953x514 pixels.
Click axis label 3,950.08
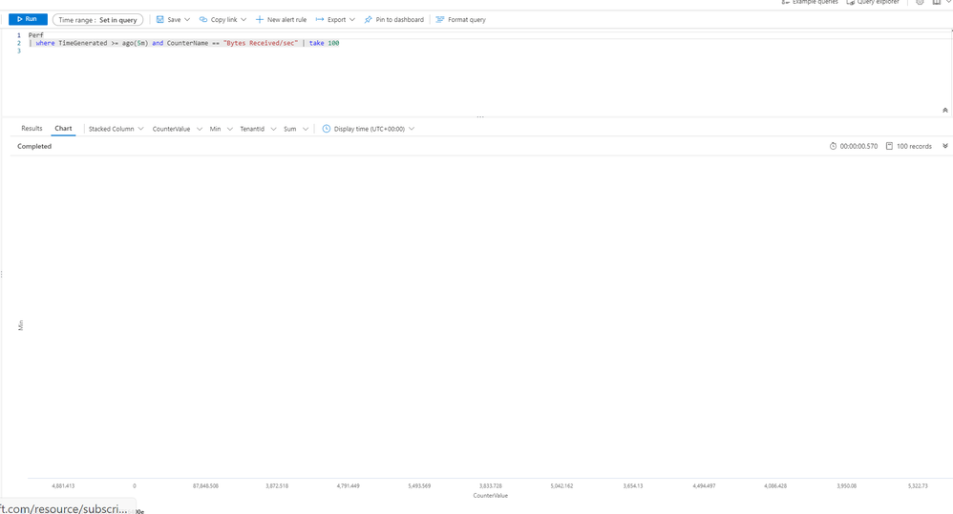847,486
